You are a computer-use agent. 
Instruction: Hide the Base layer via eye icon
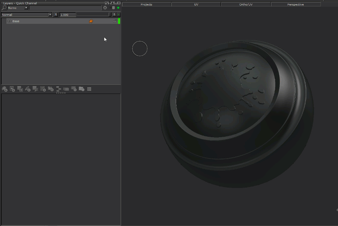point(10,21)
